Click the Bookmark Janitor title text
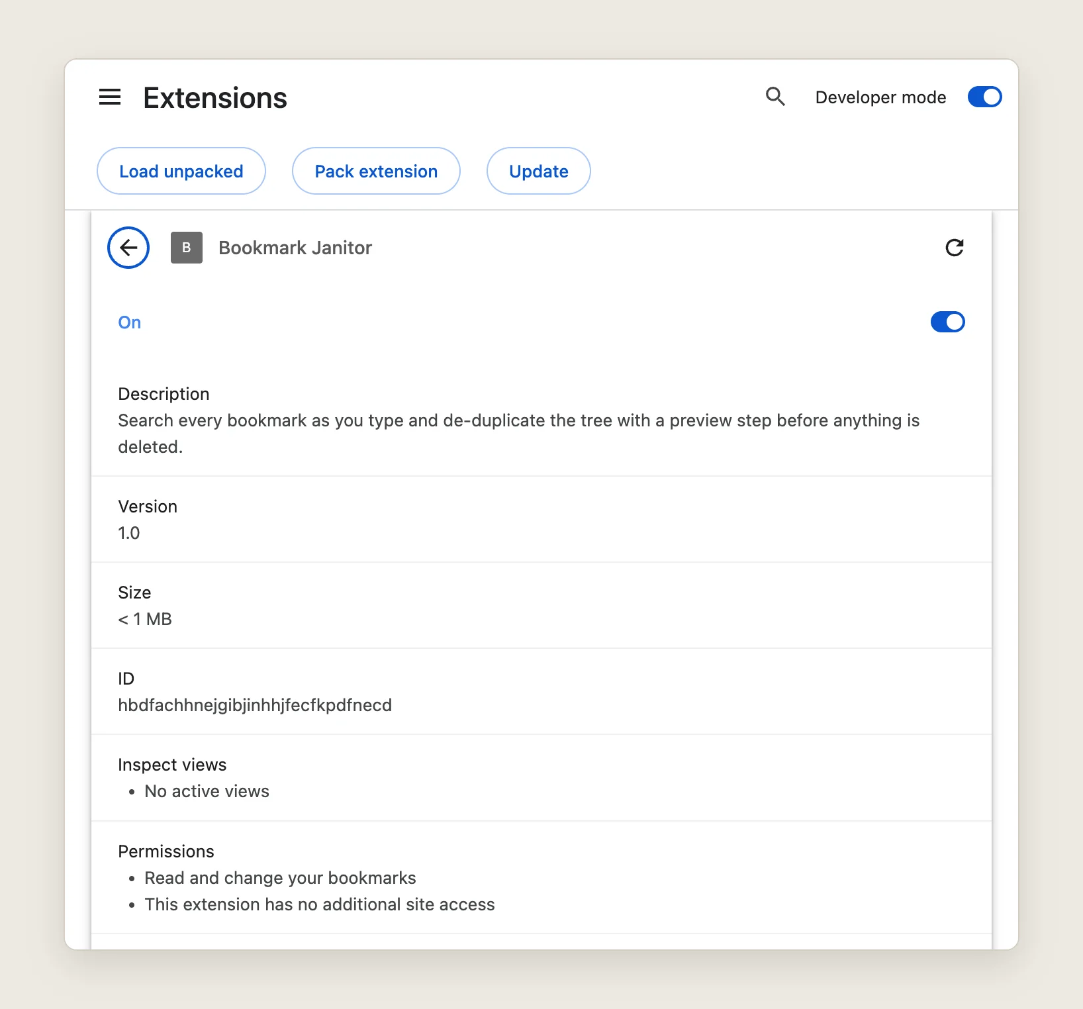 tap(295, 248)
